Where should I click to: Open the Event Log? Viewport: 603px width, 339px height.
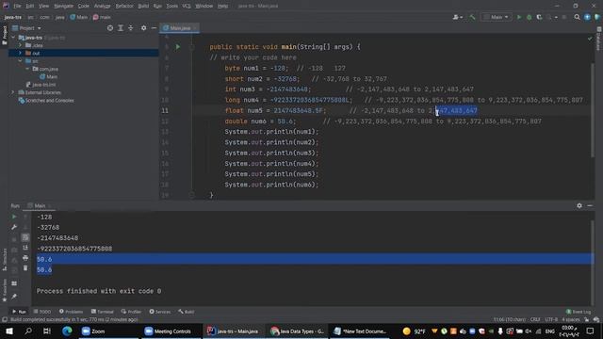(x=579, y=312)
